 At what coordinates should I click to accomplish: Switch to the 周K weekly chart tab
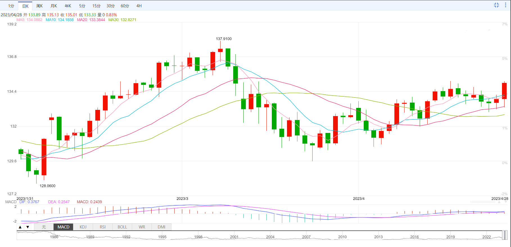pyautogui.click(x=39, y=6)
